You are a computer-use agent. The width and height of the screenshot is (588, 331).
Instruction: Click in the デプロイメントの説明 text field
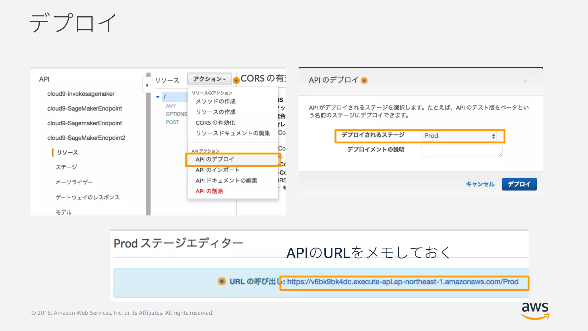[461, 150]
